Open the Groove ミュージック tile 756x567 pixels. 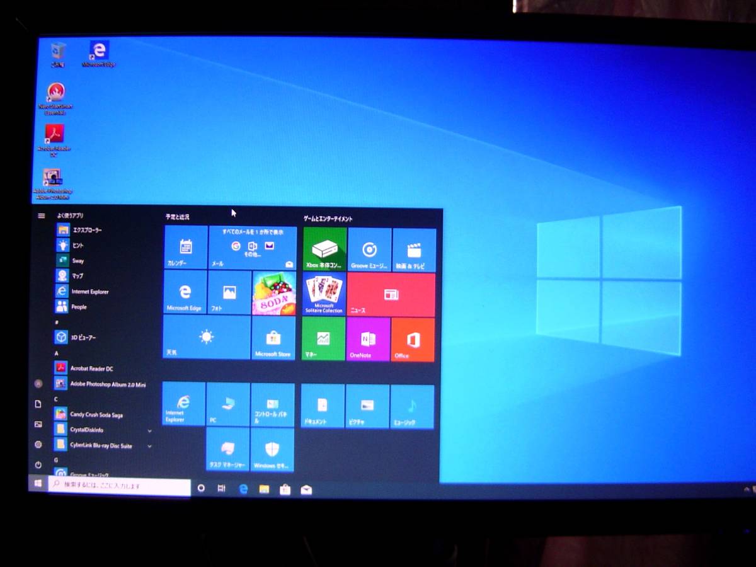(370, 249)
